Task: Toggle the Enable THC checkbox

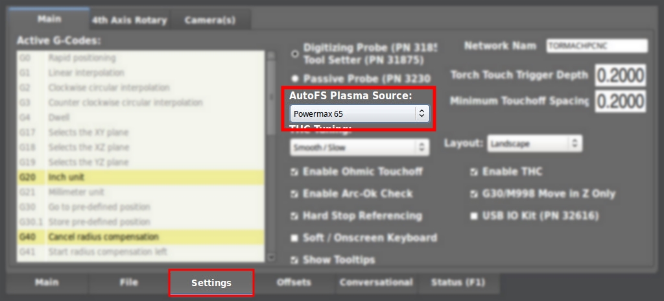Action: coord(474,172)
